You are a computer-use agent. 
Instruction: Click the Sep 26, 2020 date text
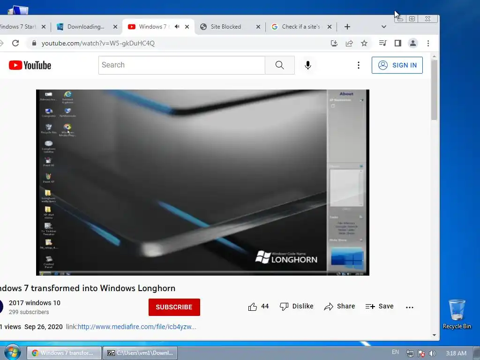pos(44,327)
